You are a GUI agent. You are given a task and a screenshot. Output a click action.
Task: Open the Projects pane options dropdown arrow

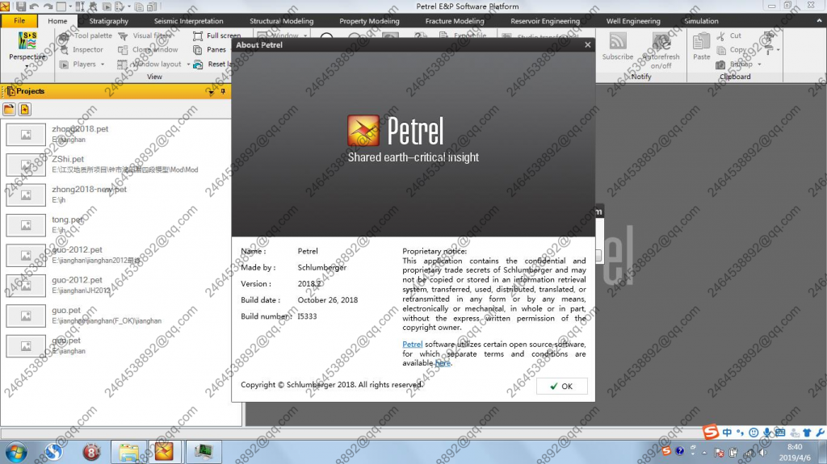click(211, 92)
